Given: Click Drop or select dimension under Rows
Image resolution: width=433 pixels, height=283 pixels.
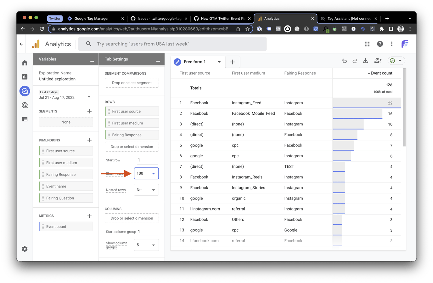Looking at the screenshot, I should pyautogui.click(x=132, y=147).
